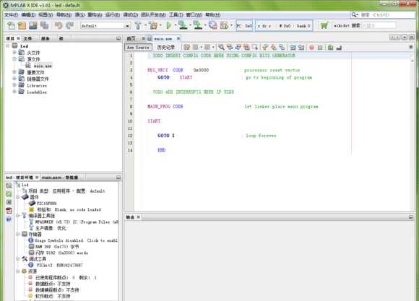Image resolution: width=419 pixels, height=301 pixels.
Task: Click line 12 GOTO $ in the editor
Action: pyautogui.click(x=166, y=136)
